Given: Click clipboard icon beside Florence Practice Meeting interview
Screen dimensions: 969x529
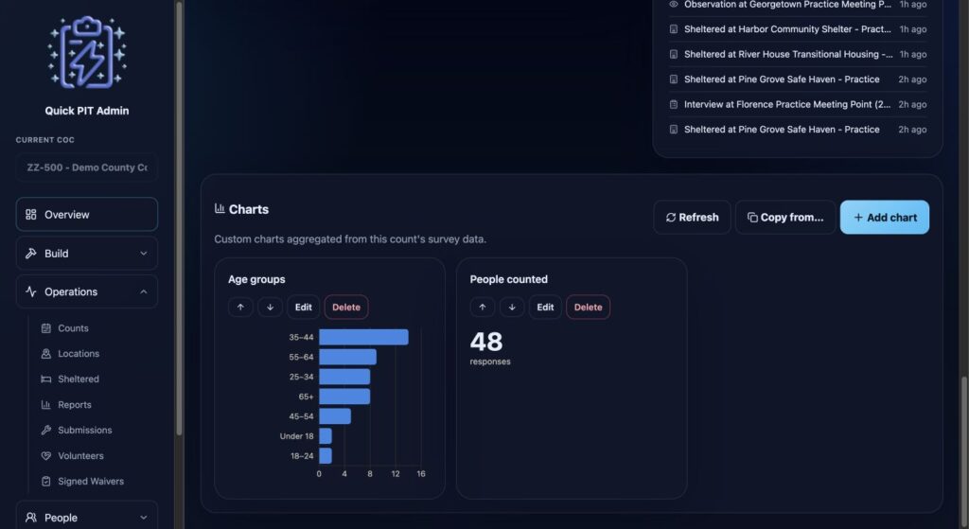Looking at the screenshot, I should click(x=674, y=104).
